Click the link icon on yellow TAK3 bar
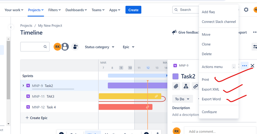Image resolution: width=257 pixels, height=134 pixels. coord(156,96)
